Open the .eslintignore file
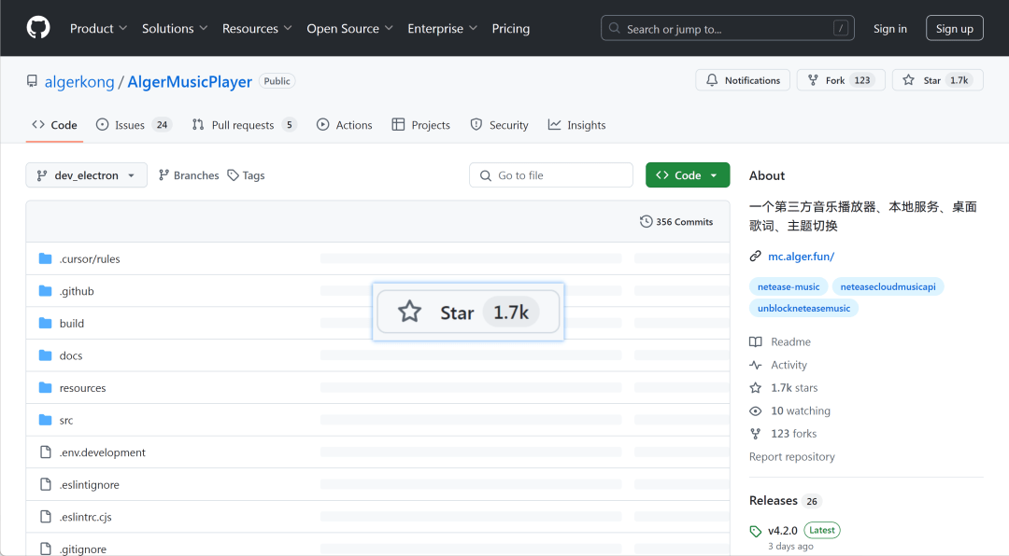Screen dimensions: 1009x556 (90, 484)
